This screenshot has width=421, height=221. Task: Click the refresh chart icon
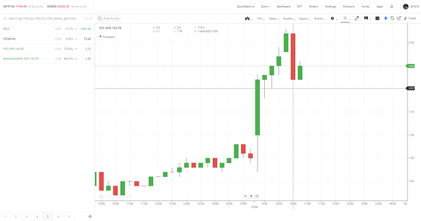pyautogui.click(x=392, y=18)
